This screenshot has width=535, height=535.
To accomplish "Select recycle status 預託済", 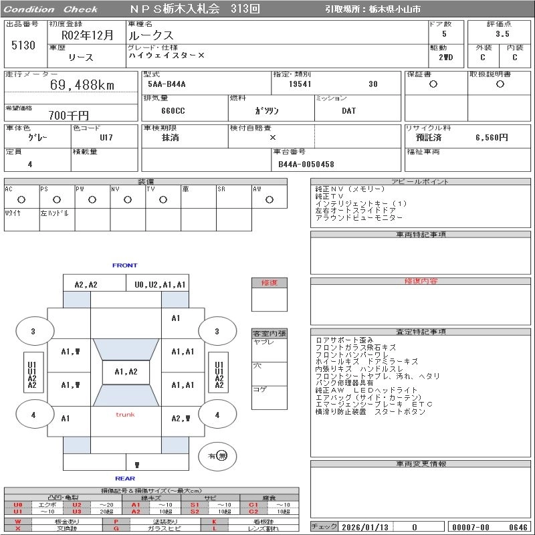I will click(x=429, y=138).
